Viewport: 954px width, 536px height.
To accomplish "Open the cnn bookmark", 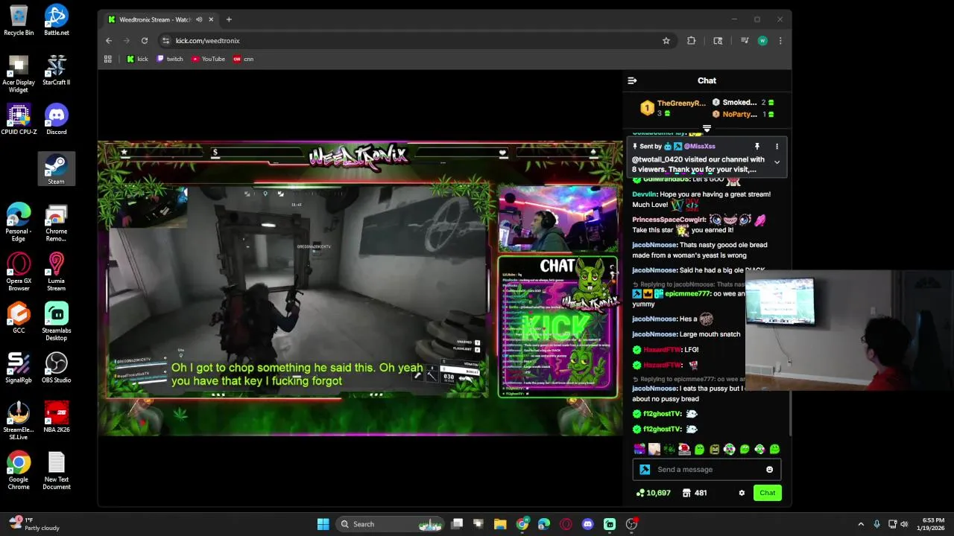I will pos(243,59).
